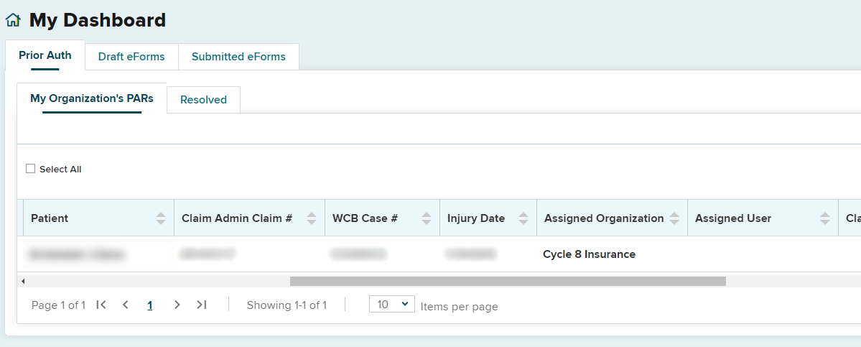Check the Select All checkbox
Image resolution: width=861 pixels, height=347 pixels.
pos(30,169)
